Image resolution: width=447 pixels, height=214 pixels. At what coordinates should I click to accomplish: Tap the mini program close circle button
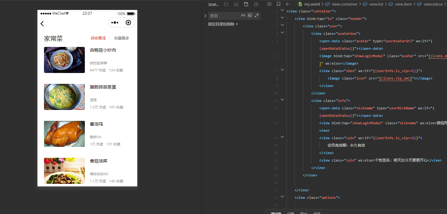pos(128,23)
